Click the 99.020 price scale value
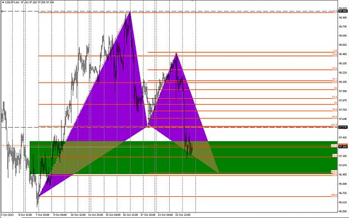The width and height of the screenshot is (349, 218). pos(343,8)
